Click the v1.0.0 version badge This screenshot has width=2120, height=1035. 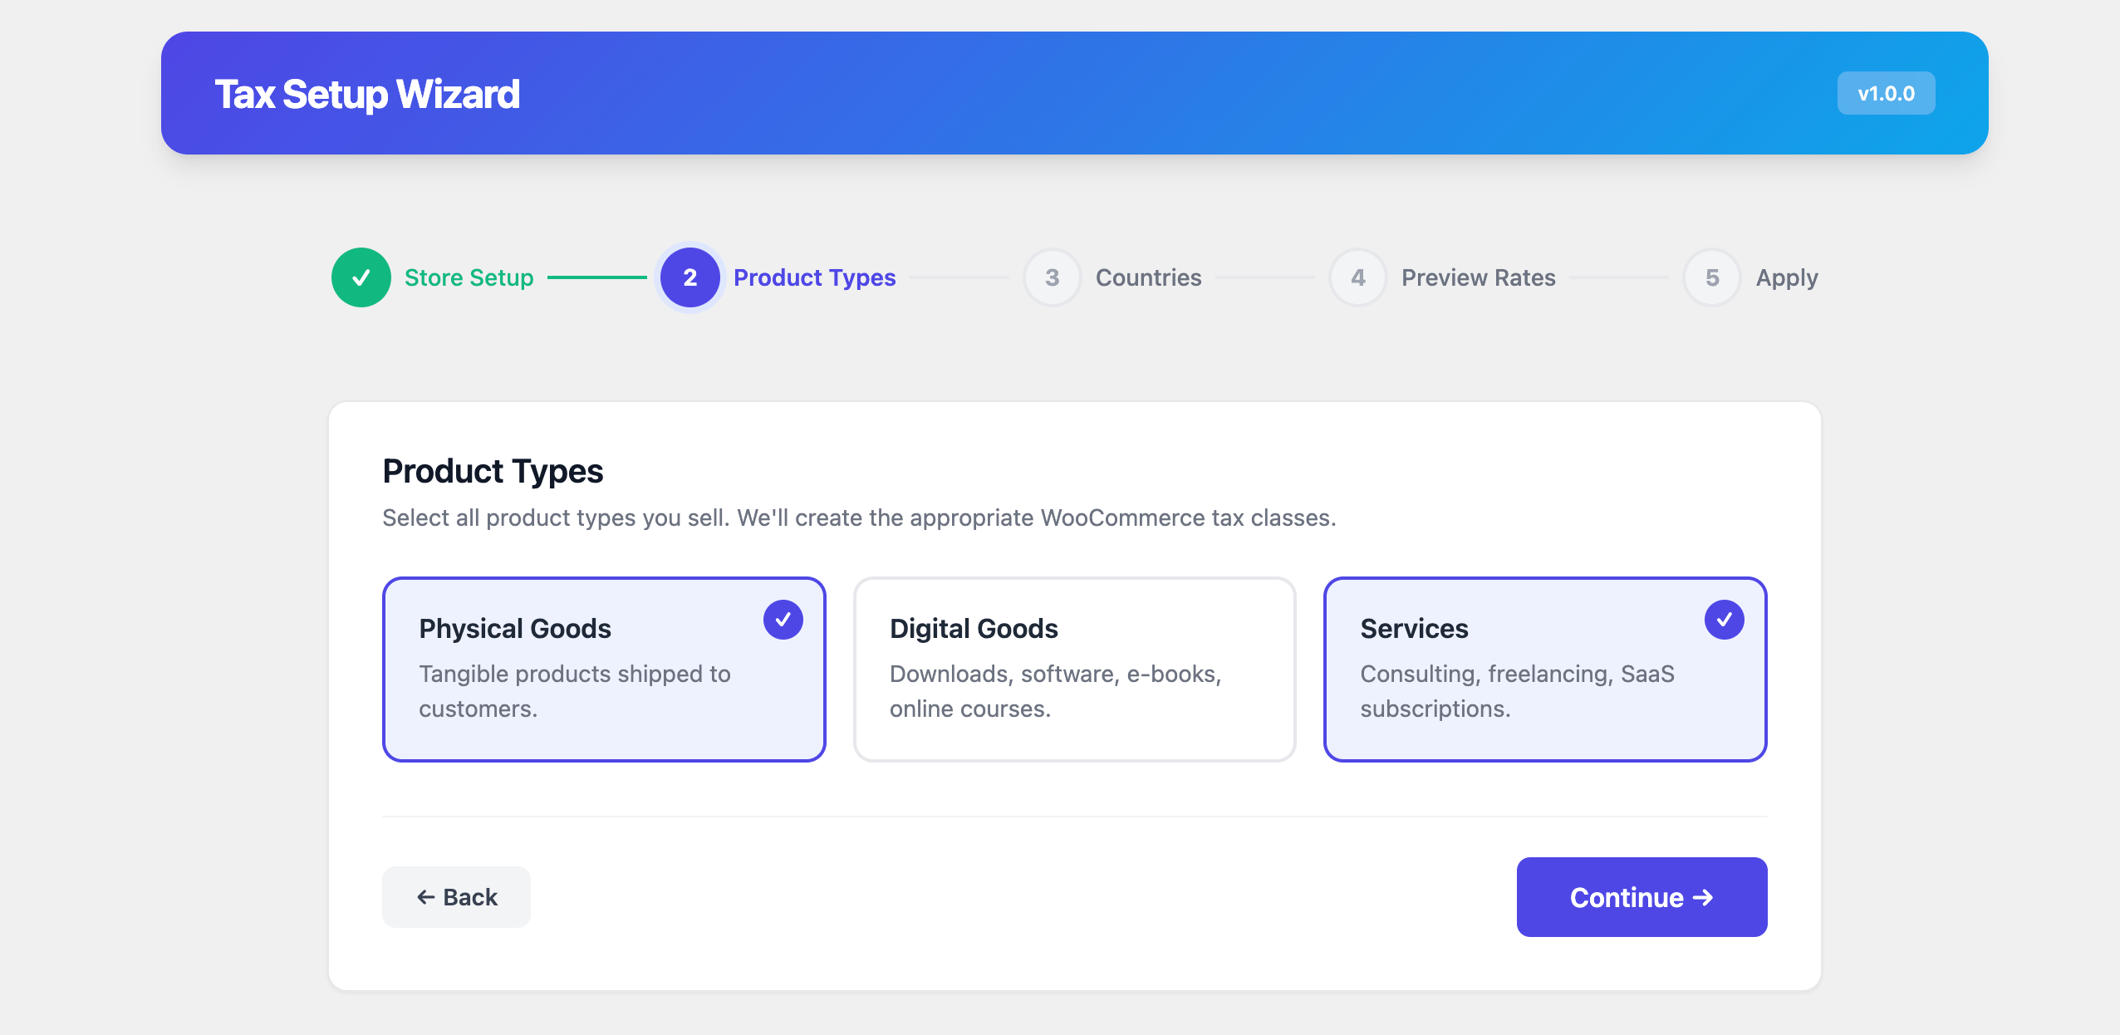1887,93
